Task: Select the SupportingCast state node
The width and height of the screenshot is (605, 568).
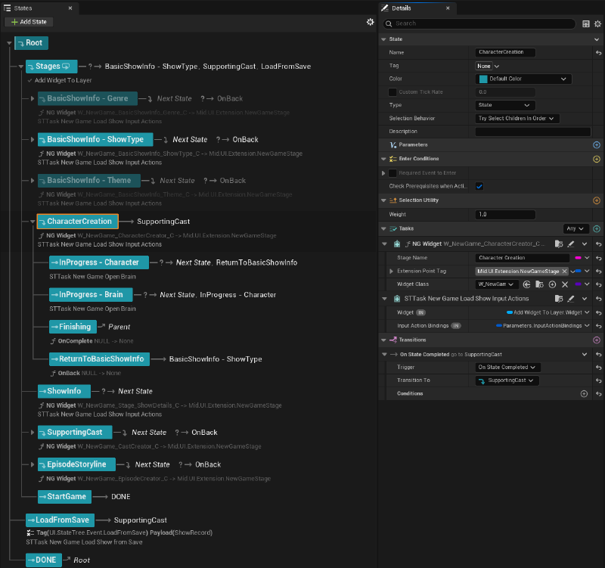Action: tap(74, 432)
